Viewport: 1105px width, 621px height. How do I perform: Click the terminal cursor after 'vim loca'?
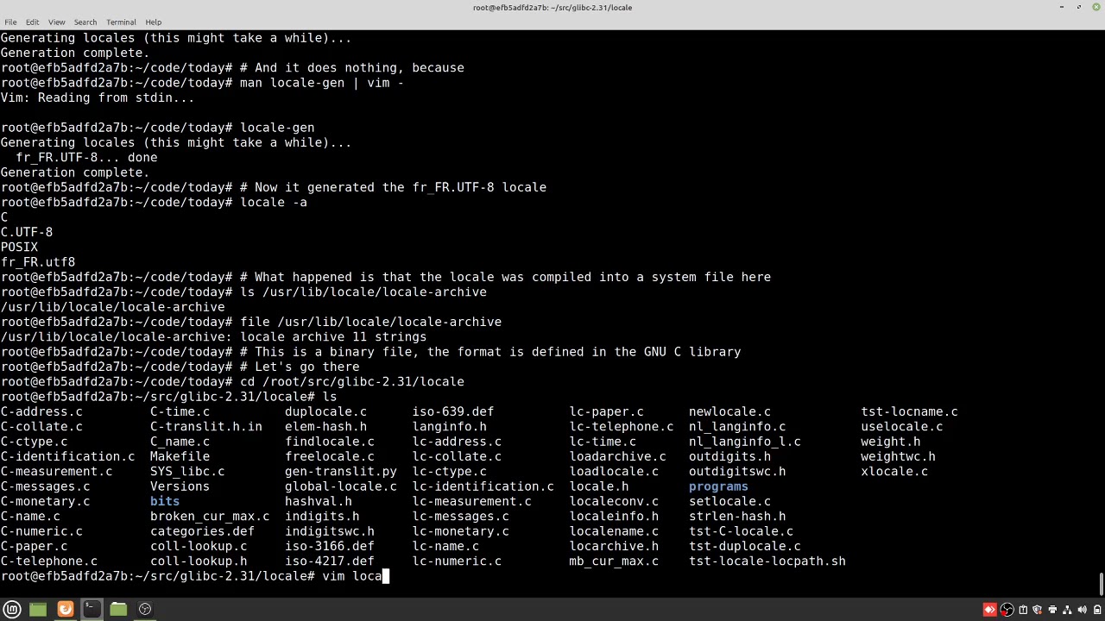point(386,576)
